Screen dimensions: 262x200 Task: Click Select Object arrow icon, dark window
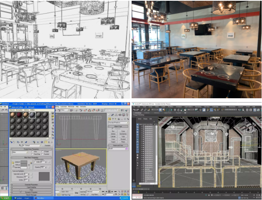coord(160,110)
